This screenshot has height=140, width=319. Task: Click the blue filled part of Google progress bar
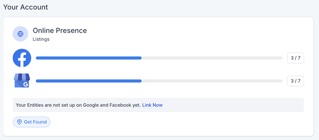[x=89, y=81]
